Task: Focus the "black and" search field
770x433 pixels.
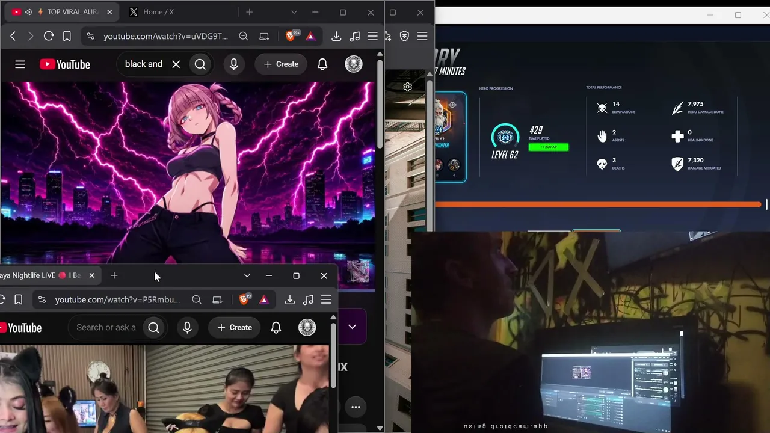Action: (143, 64)
